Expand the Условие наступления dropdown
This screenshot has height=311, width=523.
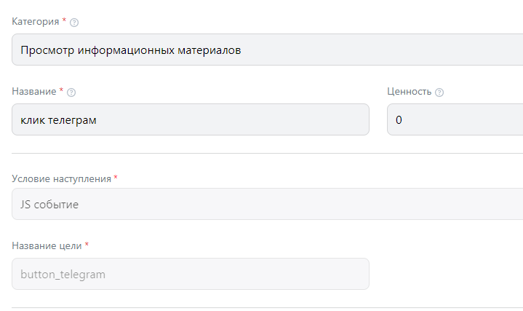pos(268,205)
